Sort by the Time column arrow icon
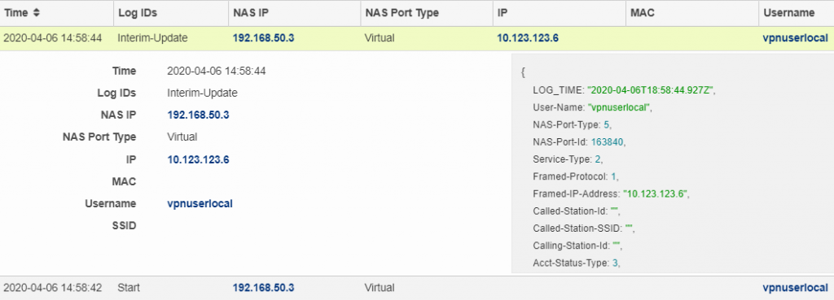 [x=36, y=13]
